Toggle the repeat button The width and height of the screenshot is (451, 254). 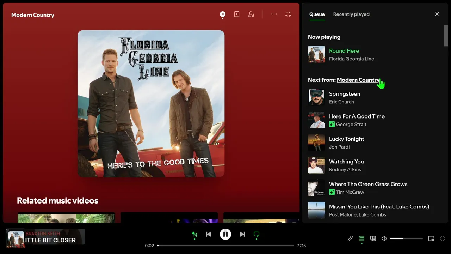(x=257, y=234)
